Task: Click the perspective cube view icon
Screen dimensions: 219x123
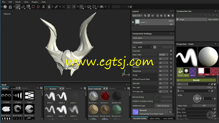Action: click(94, 7)
